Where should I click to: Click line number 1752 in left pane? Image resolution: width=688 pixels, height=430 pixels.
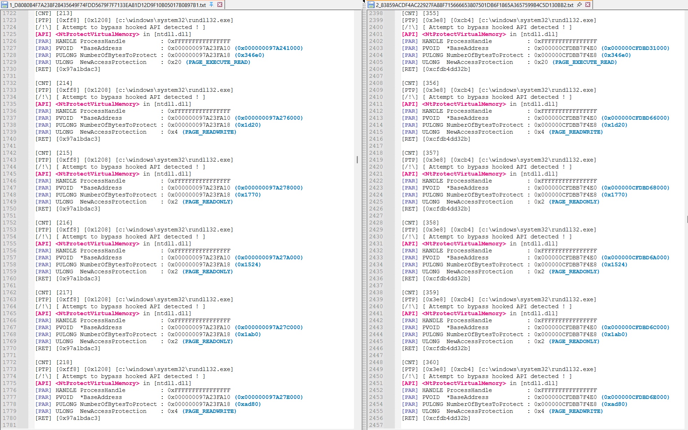9,223
